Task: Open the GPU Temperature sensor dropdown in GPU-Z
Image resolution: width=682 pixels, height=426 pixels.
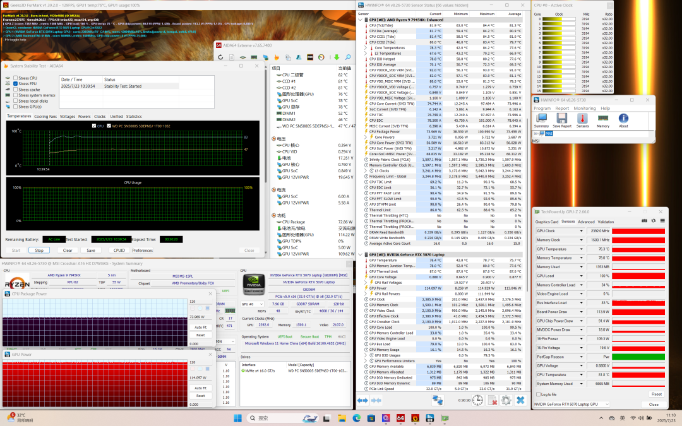Action: point(581,249)
